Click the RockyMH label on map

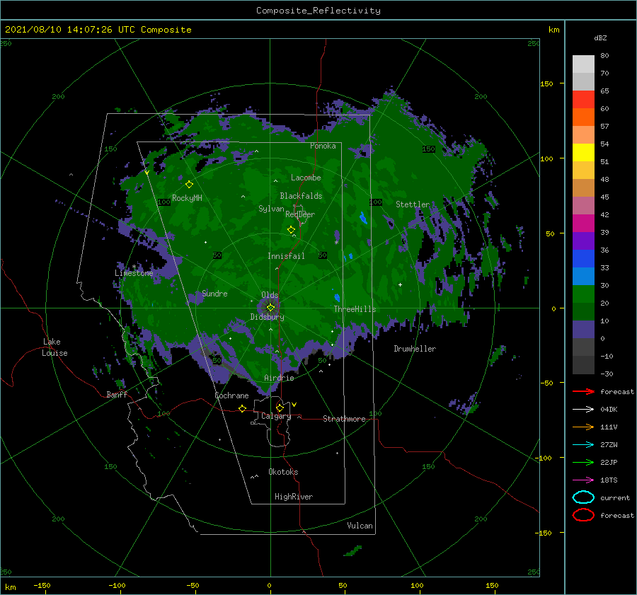(x=187, y=198)
